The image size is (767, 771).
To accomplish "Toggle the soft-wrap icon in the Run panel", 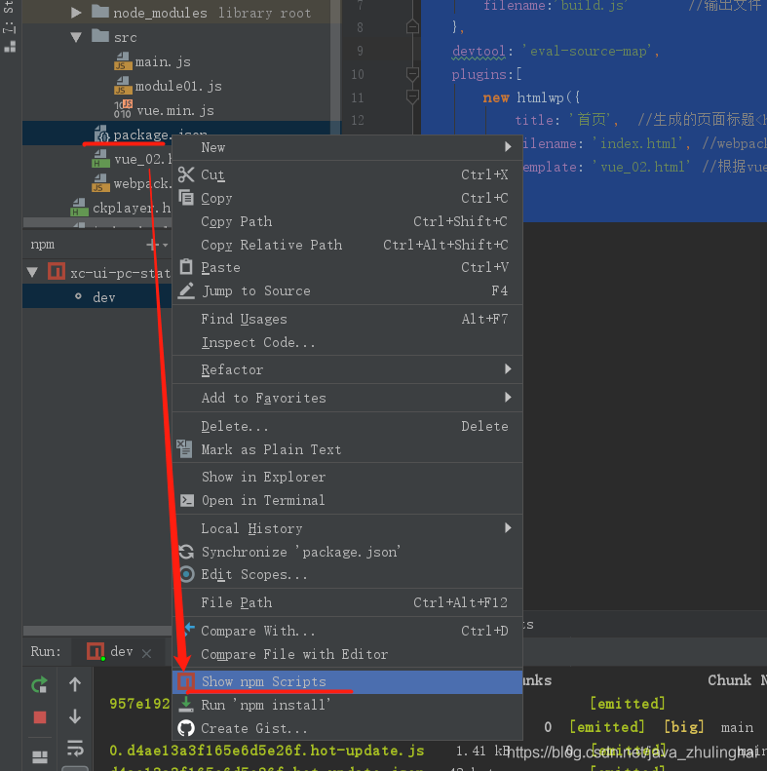I will click(75, 749).
